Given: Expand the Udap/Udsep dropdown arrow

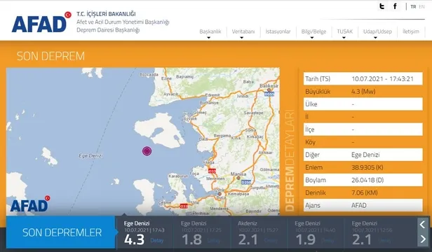Looking at the screenshot, I should point(375,38).
